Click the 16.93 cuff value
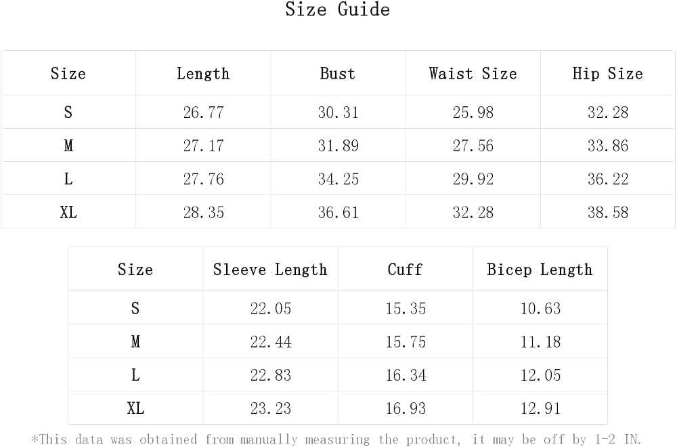This screenshot has height=447, width=677. pos(406,408)
